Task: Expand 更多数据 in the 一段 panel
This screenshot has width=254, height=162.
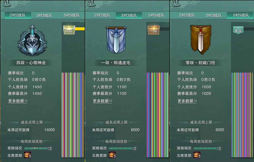Action: click(x=103, y=101)
